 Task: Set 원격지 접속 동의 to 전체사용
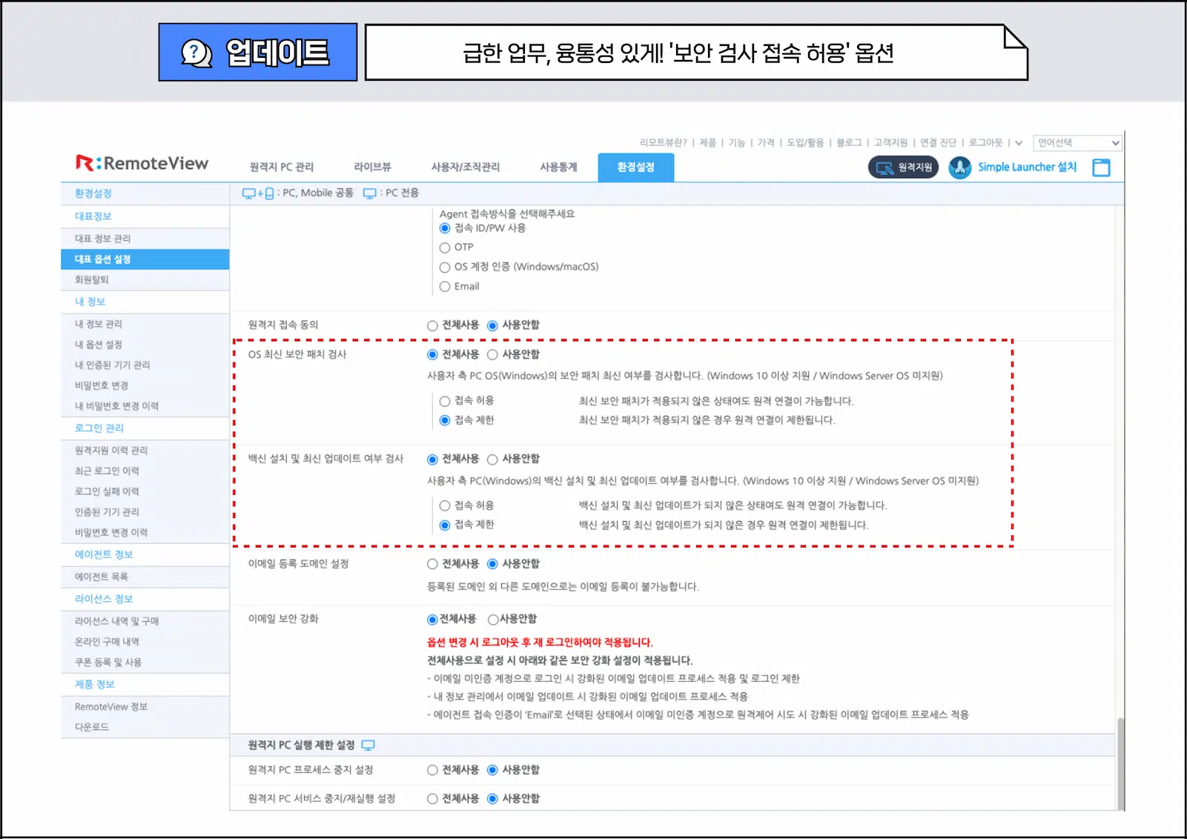click(432, 325)
